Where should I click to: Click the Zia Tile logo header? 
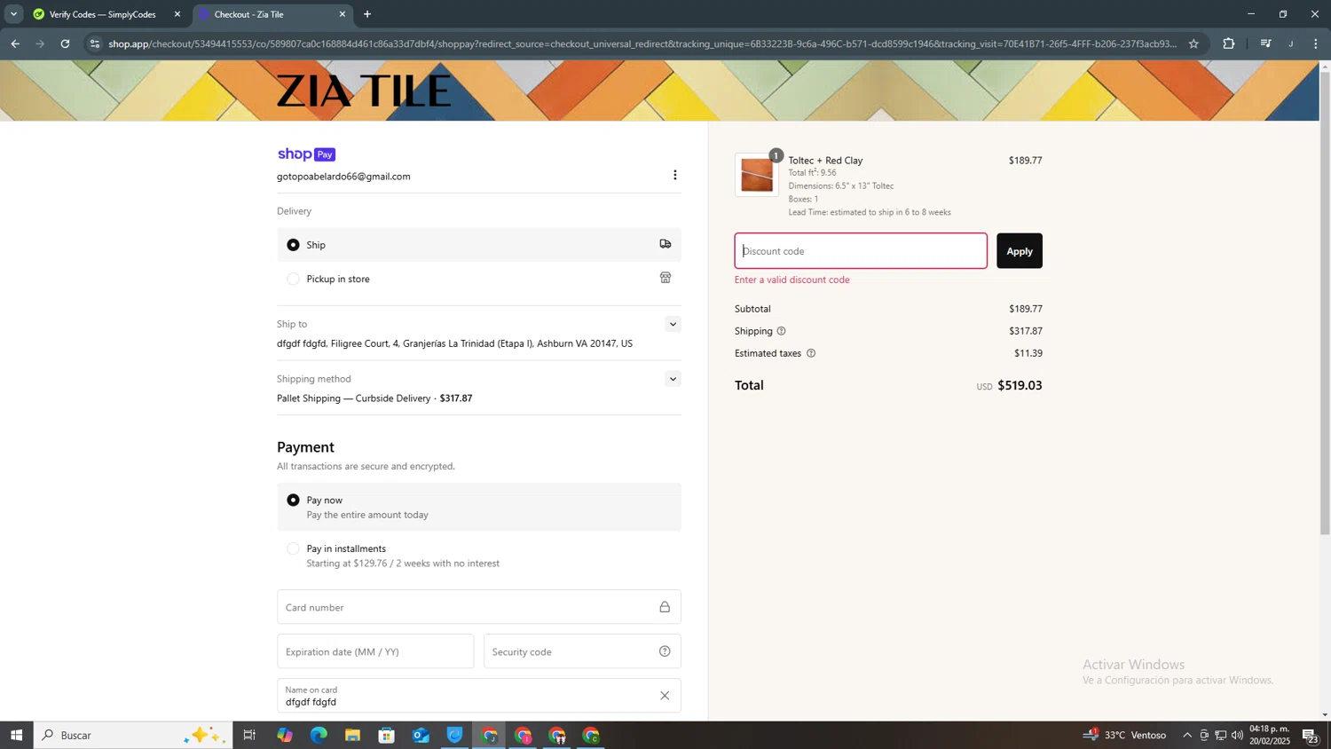364,91
